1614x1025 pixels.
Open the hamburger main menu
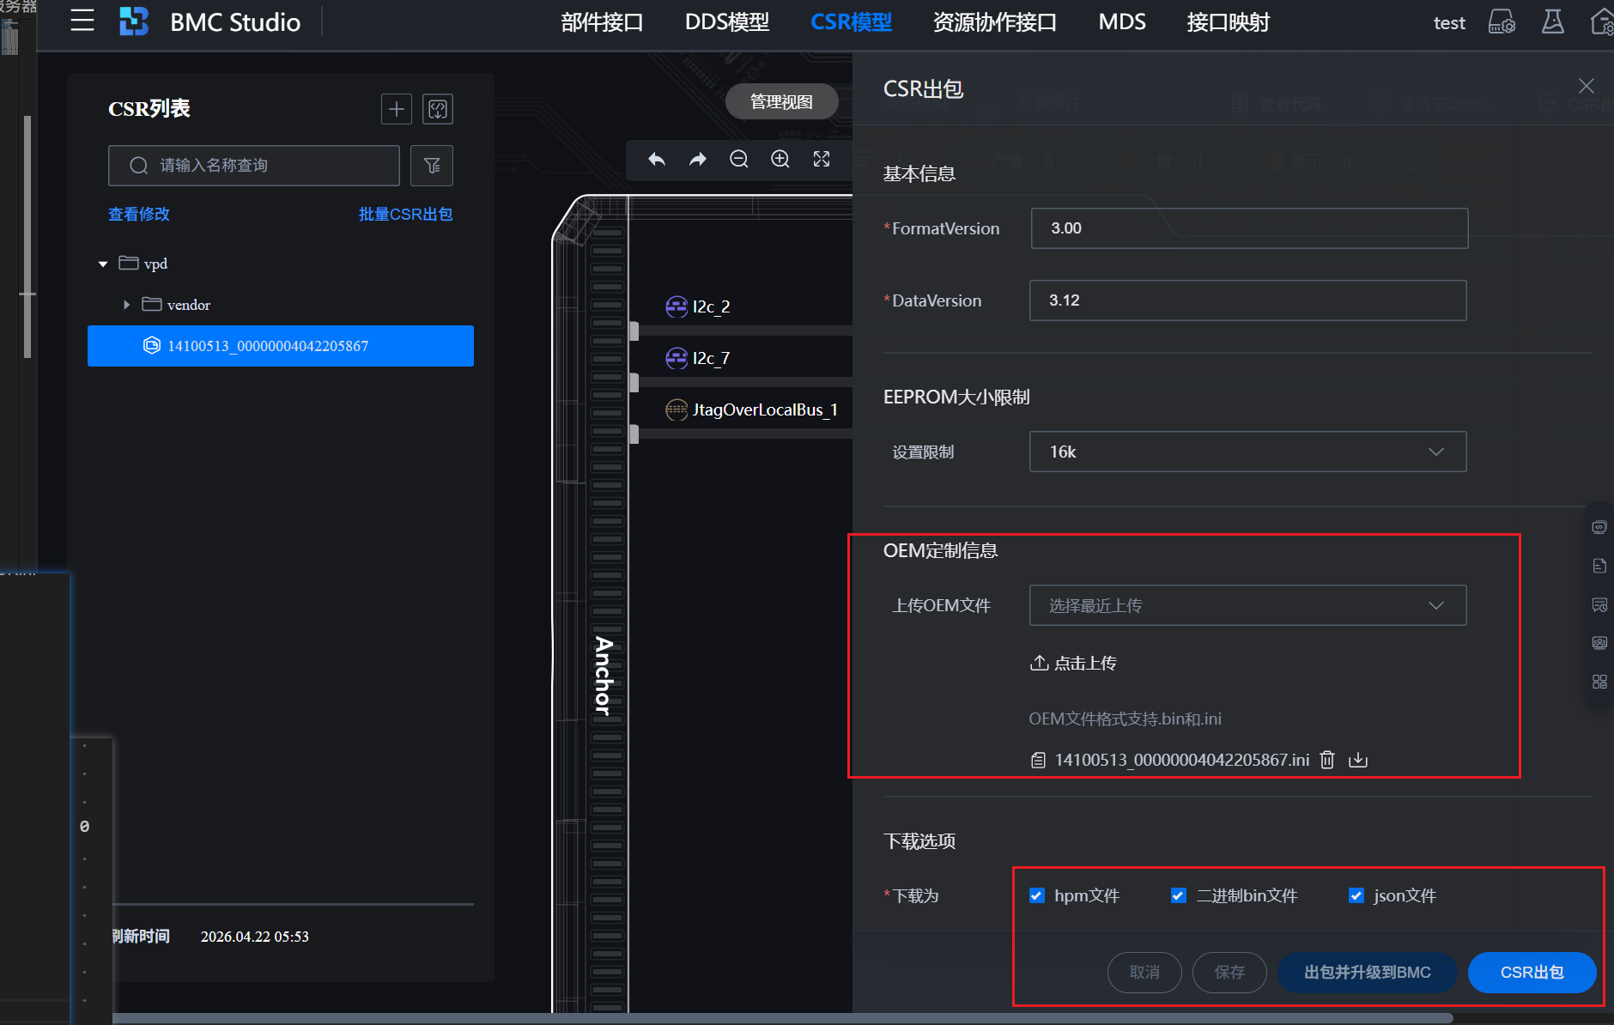pos(82,21)
